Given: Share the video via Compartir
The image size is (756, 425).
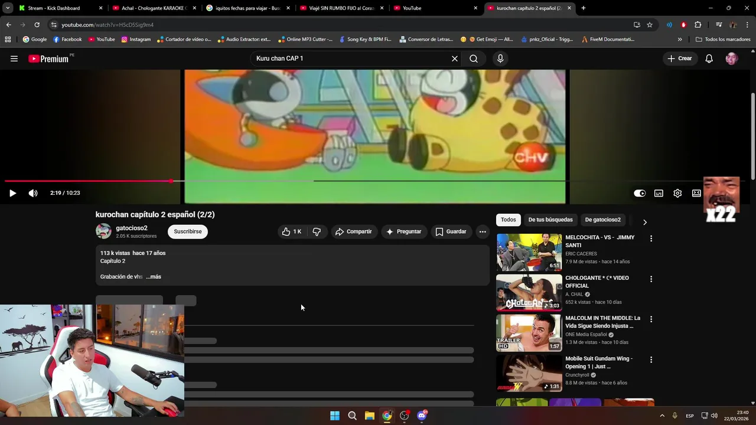Looking at the screenshot, I should [354, 231].
